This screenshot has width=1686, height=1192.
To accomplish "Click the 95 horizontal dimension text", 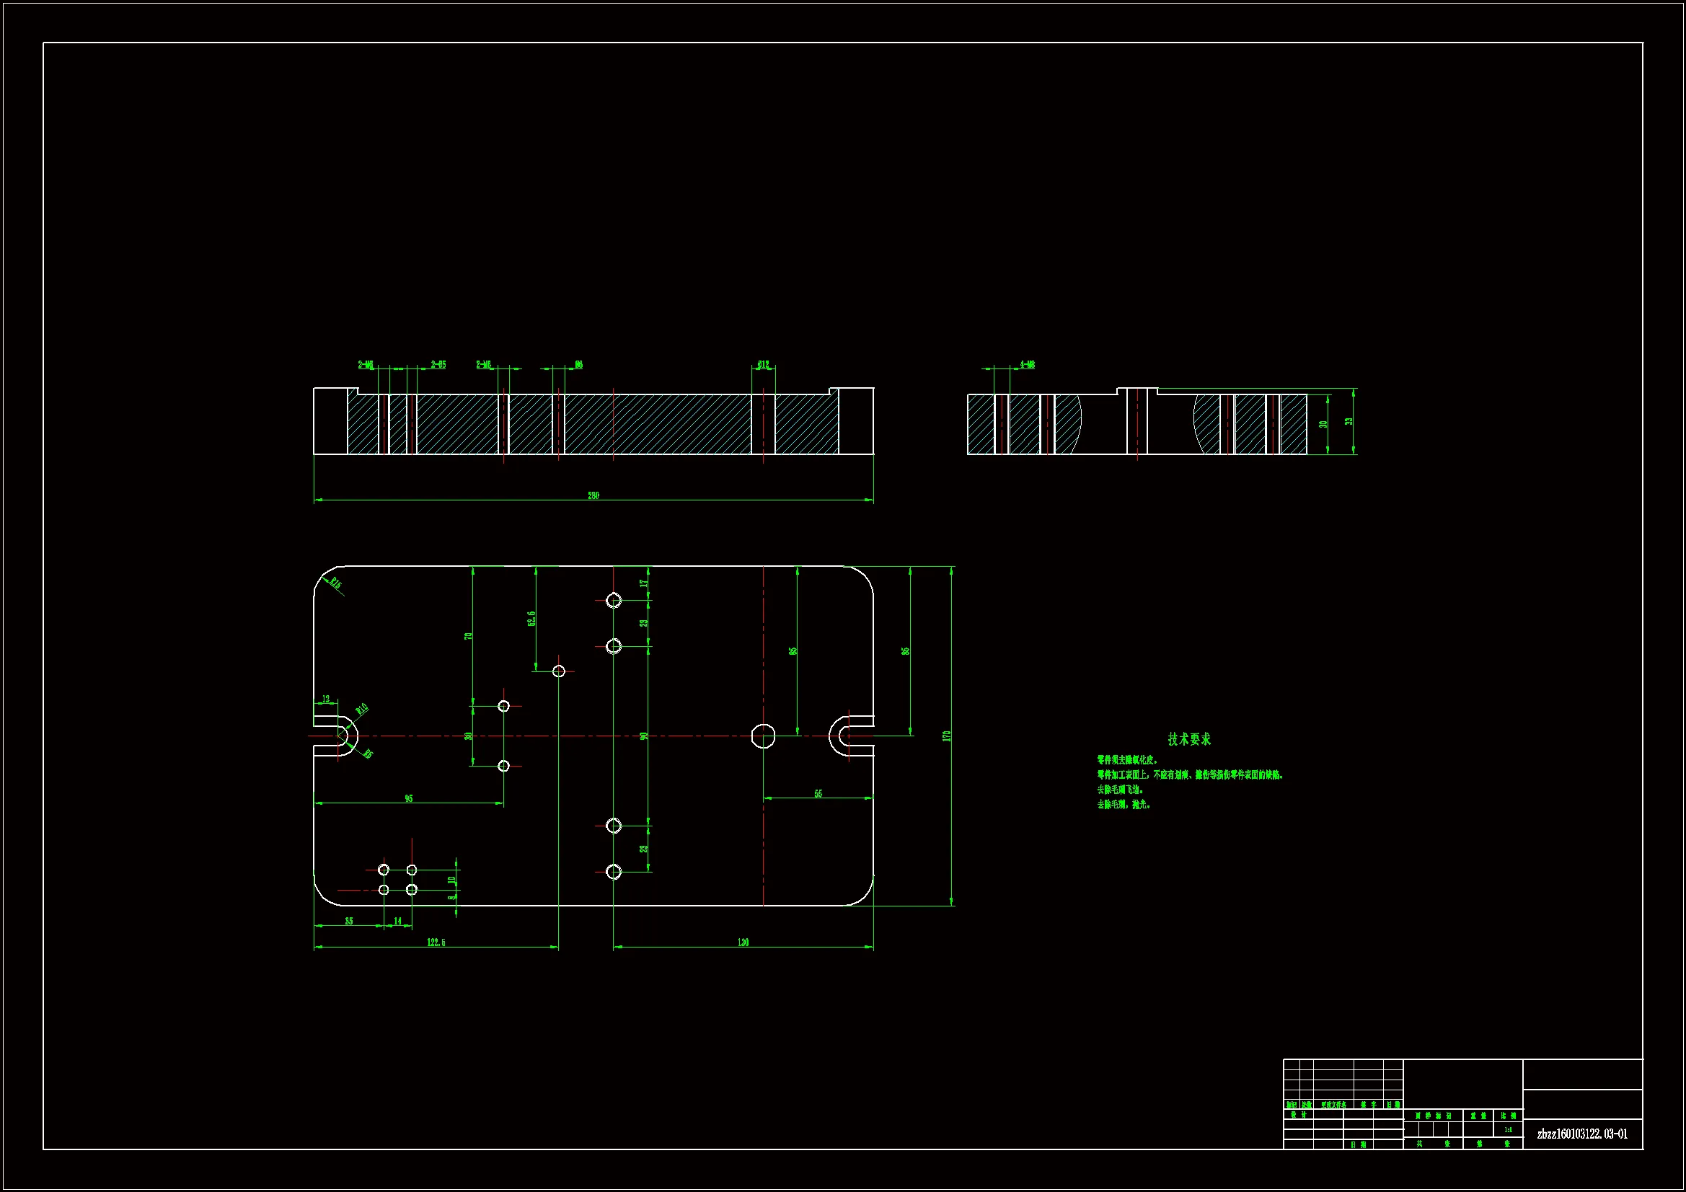I will (x=409, y=798).
